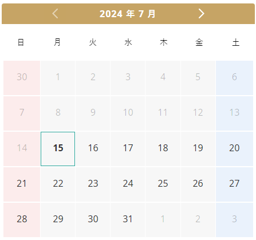Select Thursday the 25th
This screenshot has height=240, width=256.
(163, 184)
